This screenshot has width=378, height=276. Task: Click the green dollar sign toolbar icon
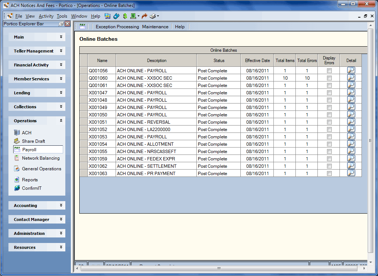coord(125,16)
